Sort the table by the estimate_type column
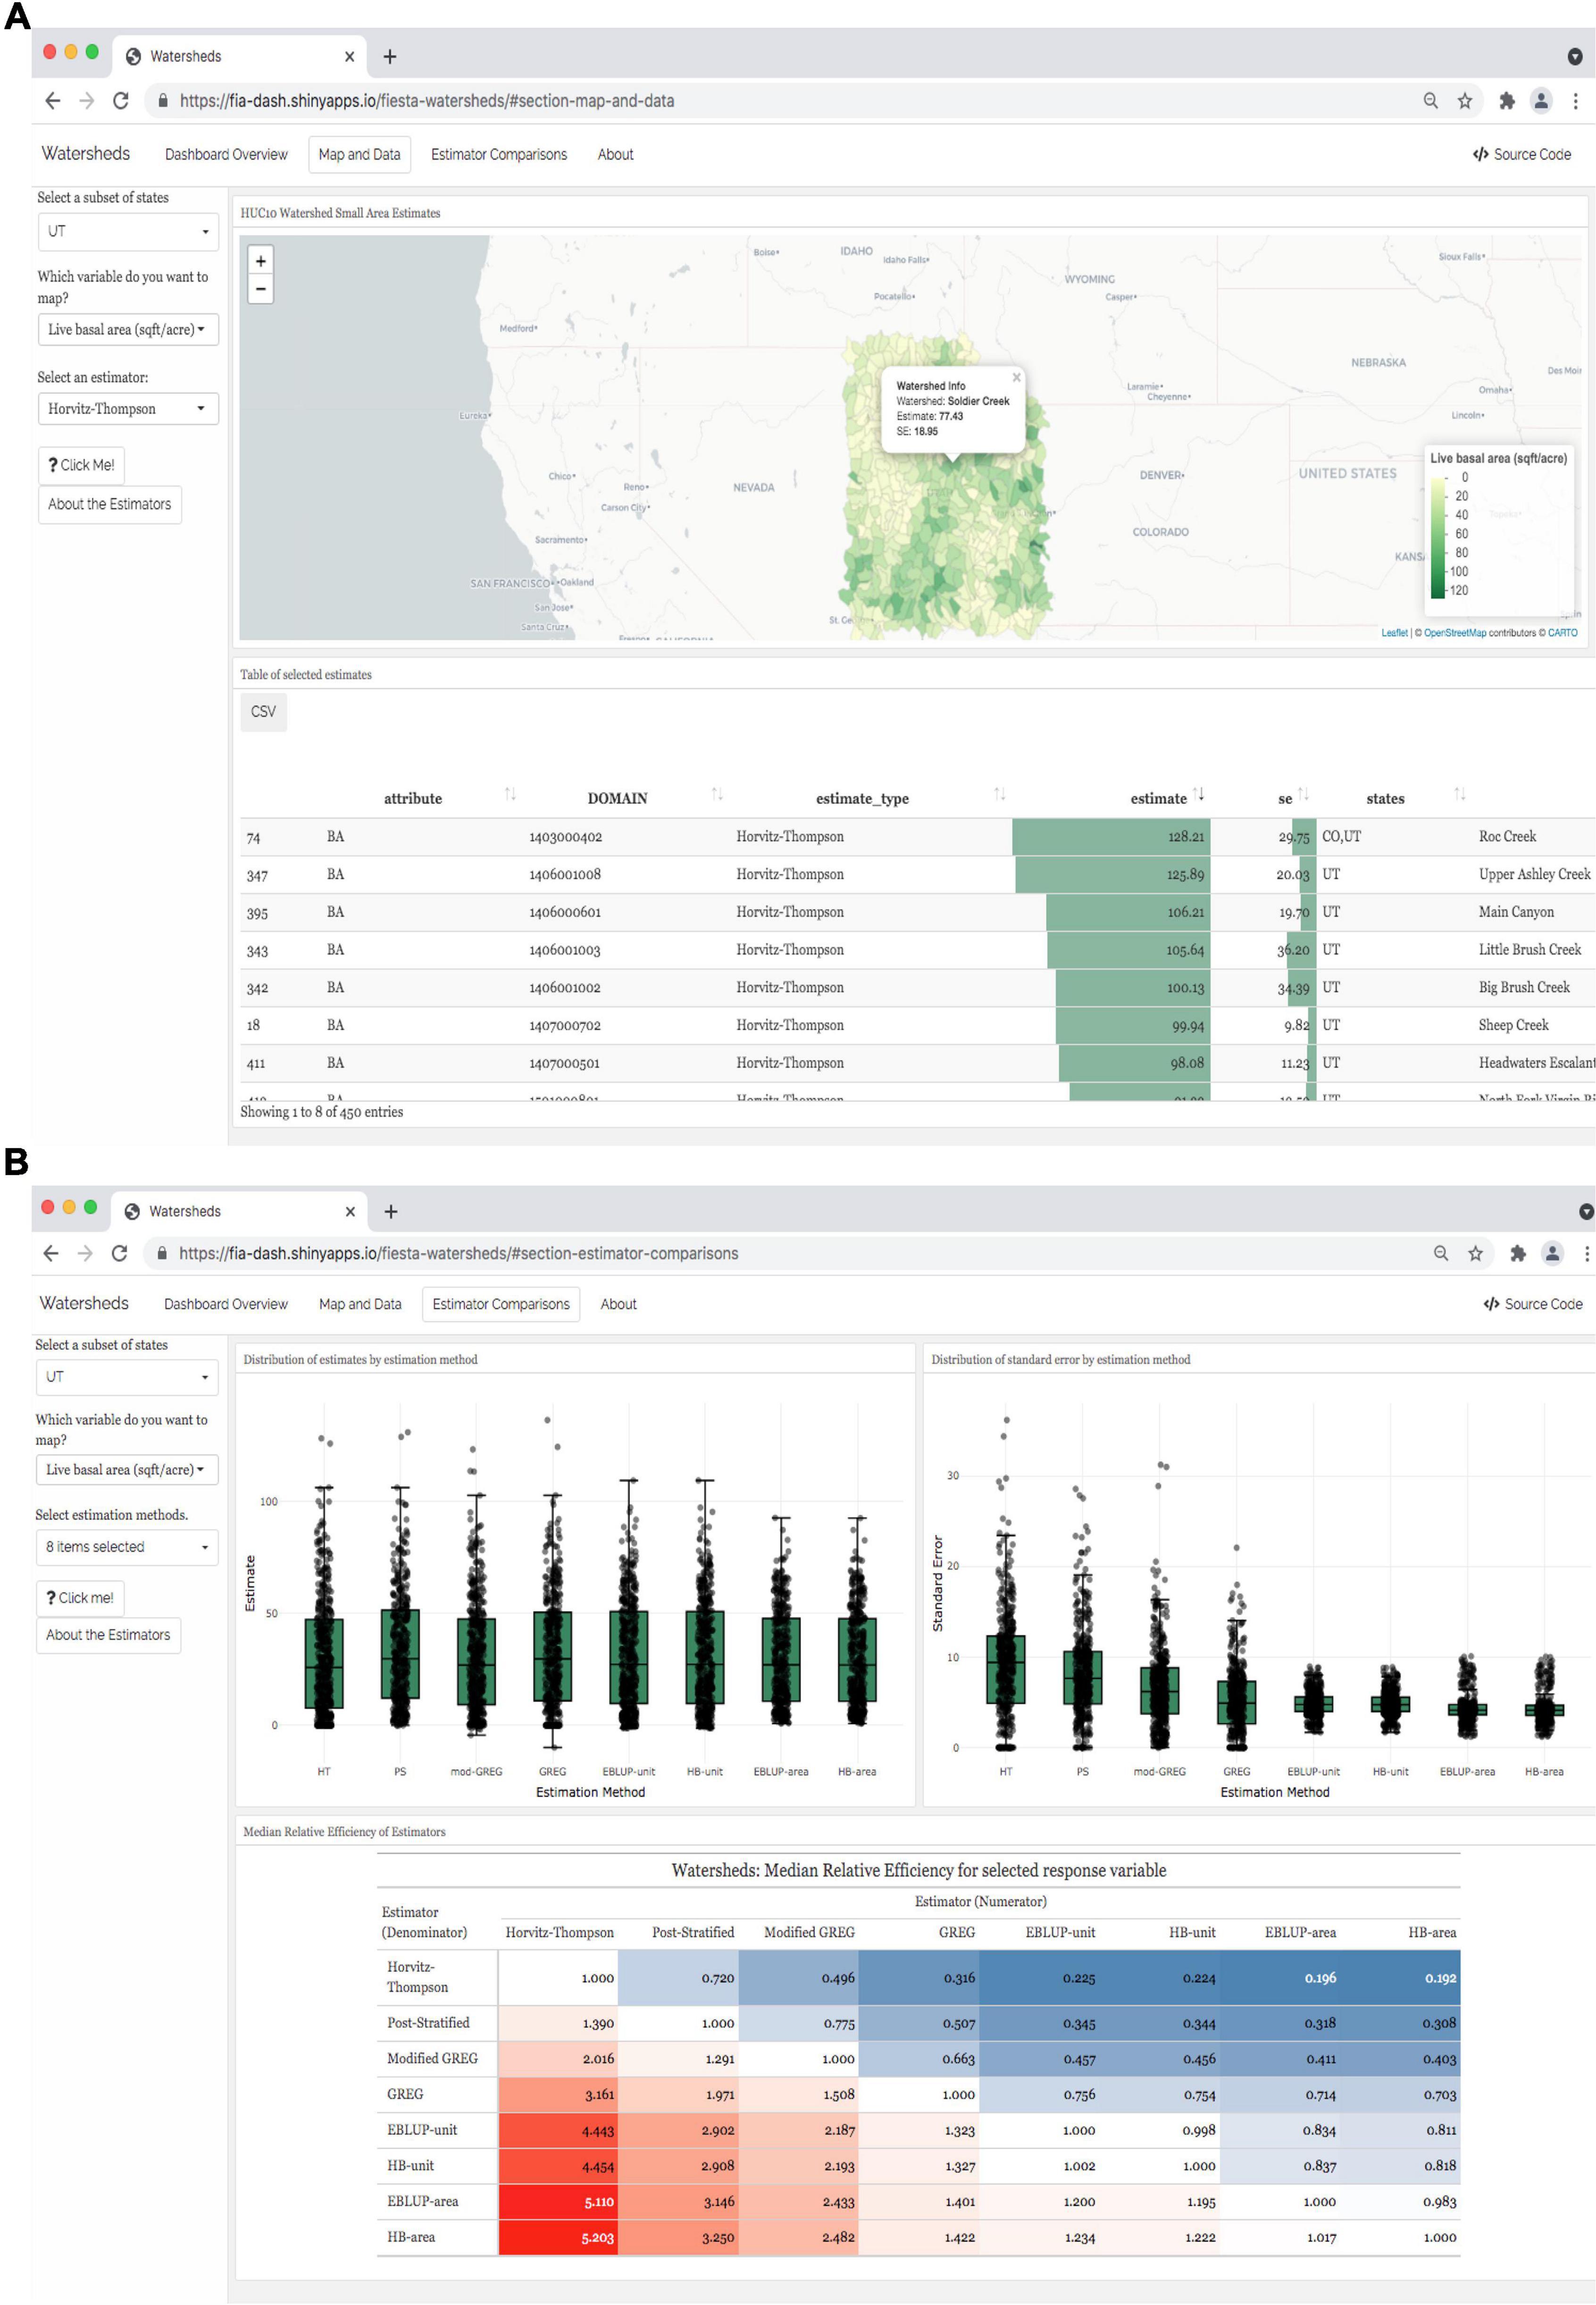The width and height of the screenshot is (1596, 2305). pyautogui.click(x=999, y=794)
